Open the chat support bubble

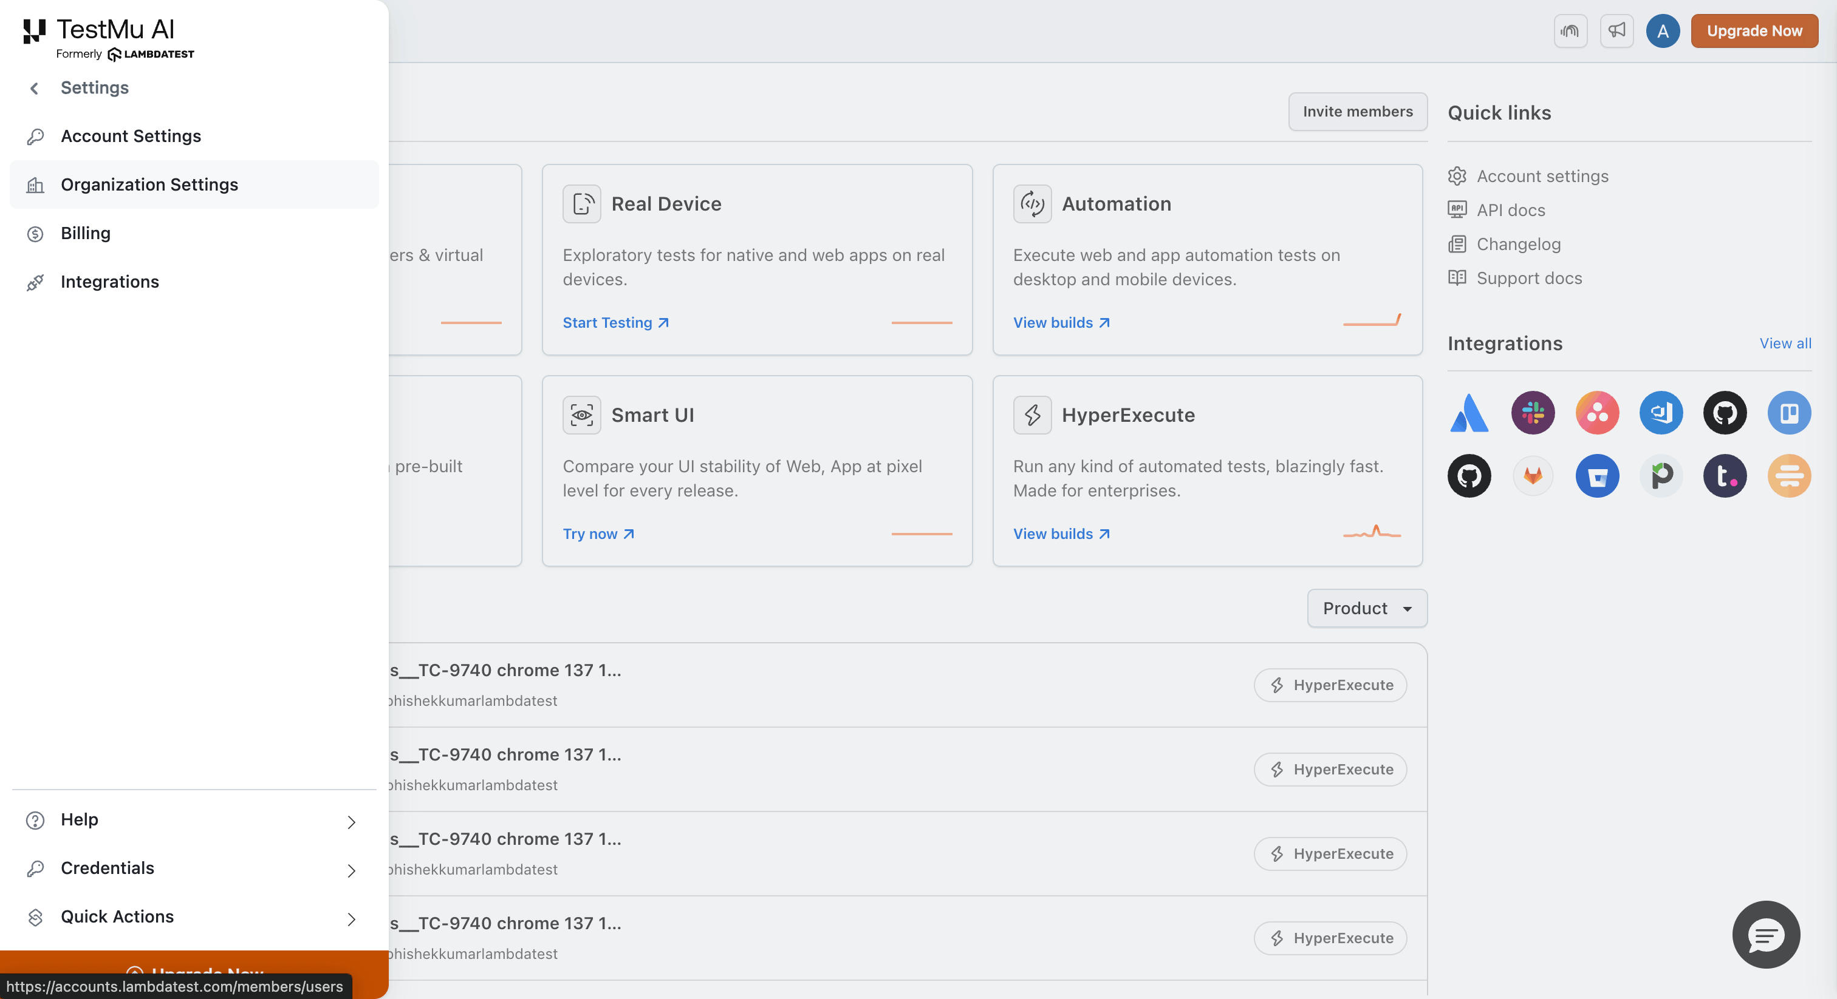[1766, 934]
